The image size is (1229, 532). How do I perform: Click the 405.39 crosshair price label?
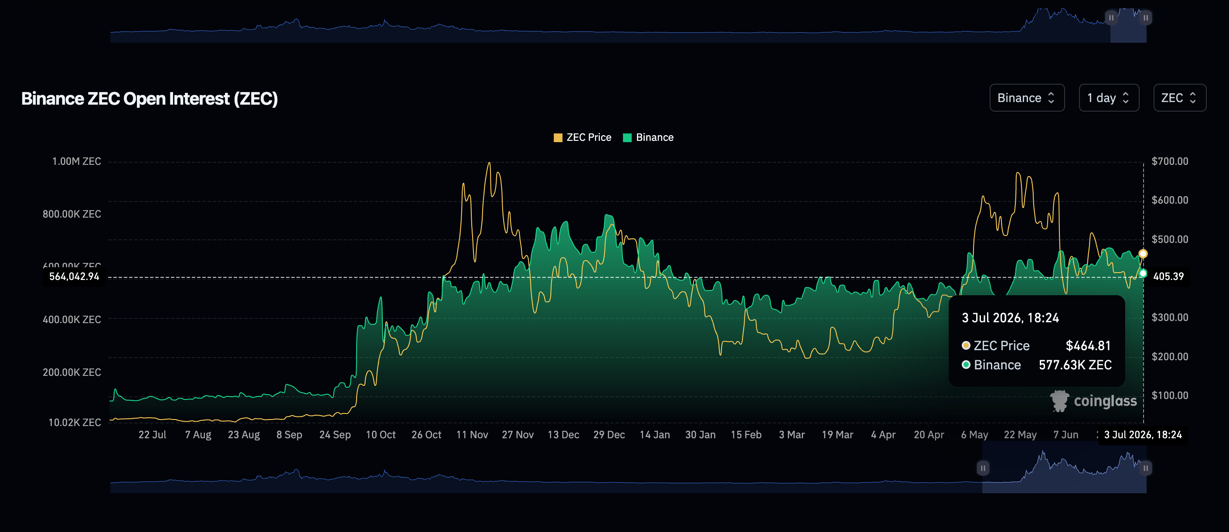click(1168, 276)
